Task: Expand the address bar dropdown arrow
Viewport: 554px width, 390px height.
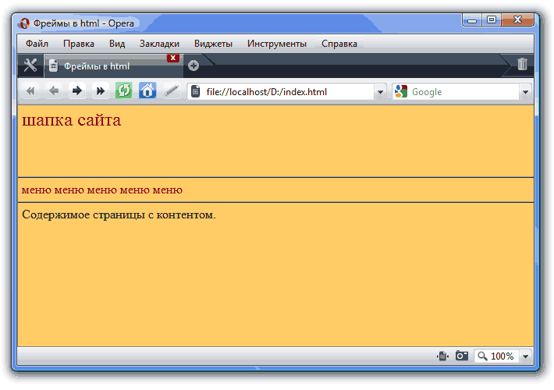Action: 380,92
